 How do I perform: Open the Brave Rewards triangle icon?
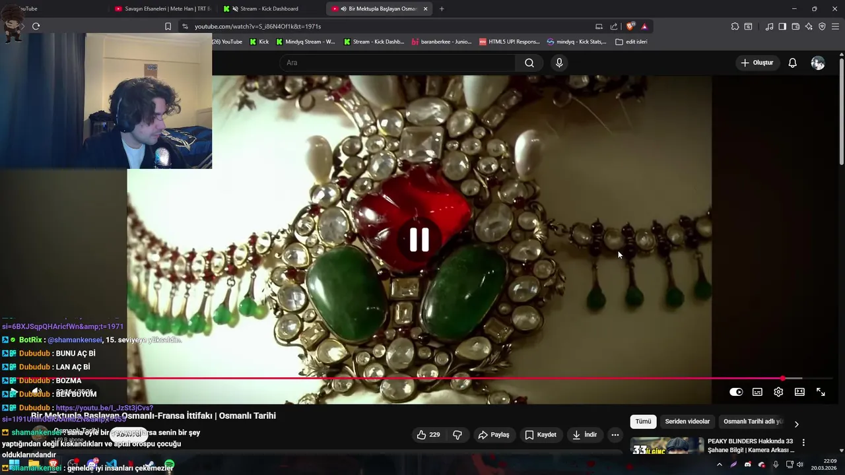(x=644, y=26)
